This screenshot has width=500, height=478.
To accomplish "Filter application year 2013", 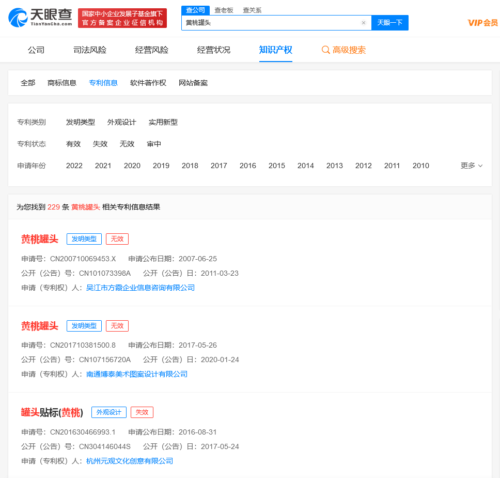I will tap(335, 166).
